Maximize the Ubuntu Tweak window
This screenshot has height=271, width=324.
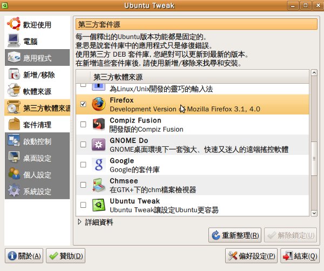tap(306, 5)
